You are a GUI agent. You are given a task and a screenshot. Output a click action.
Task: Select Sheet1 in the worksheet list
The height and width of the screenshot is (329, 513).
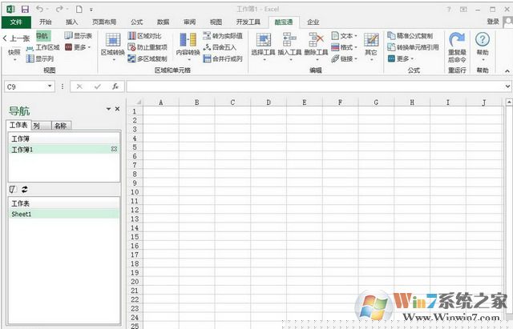coord(64,214)
